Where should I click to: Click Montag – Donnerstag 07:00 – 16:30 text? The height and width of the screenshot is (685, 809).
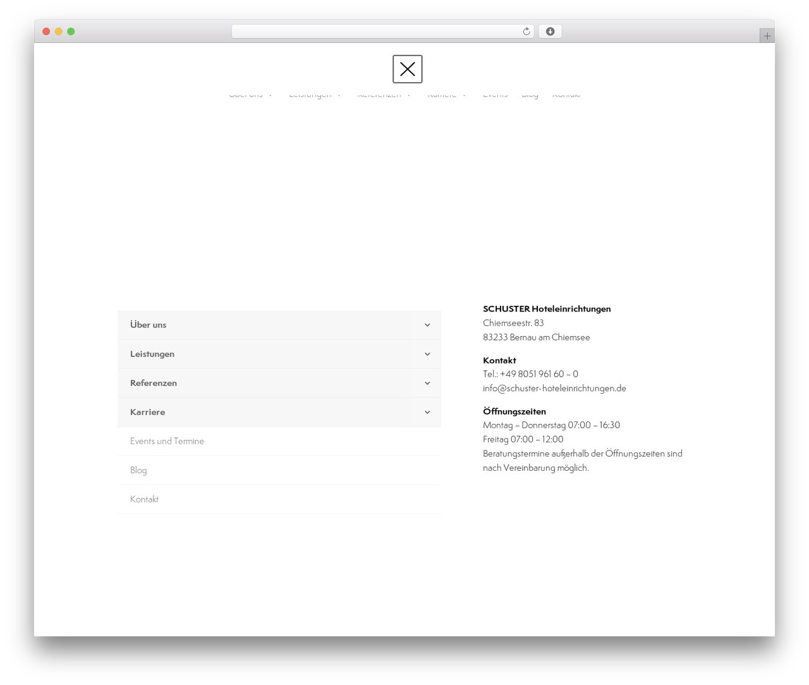click(x=551, y=425)
